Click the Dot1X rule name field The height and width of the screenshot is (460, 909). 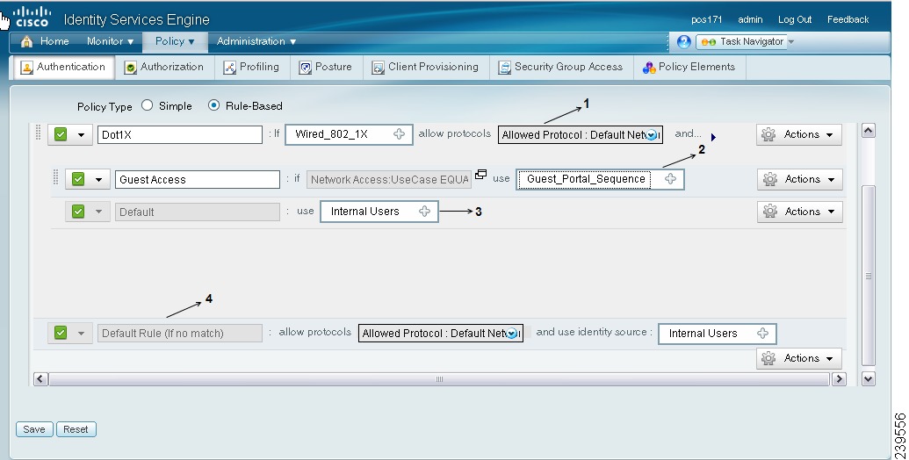tap(180, 134)
